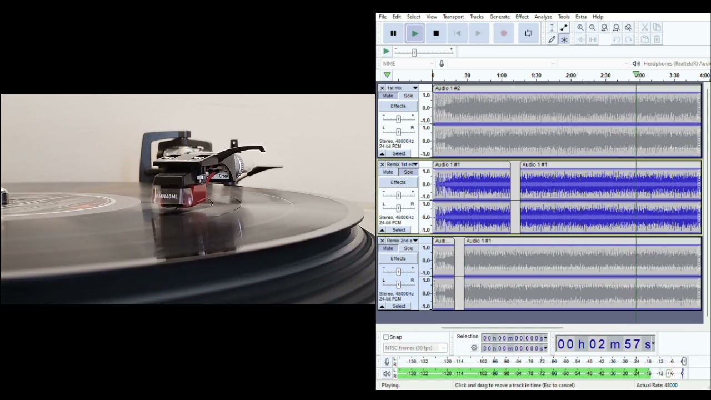Click the Redo arrow icon
This screenshot has height=400, width=711.
(x=628, y=39)
